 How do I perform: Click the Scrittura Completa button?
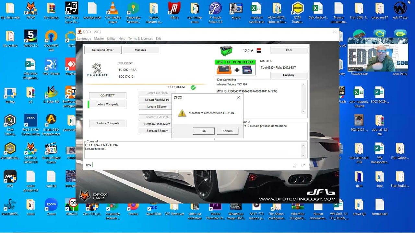click(108, 123)
